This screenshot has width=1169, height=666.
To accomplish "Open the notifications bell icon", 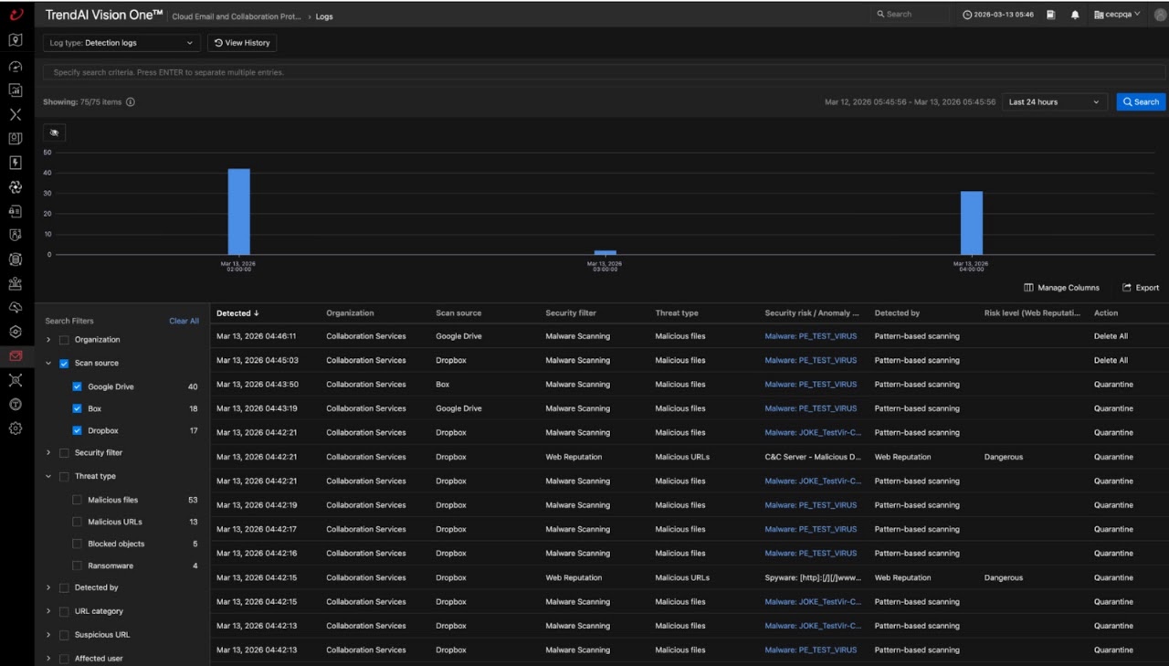I will (1075, 15).
